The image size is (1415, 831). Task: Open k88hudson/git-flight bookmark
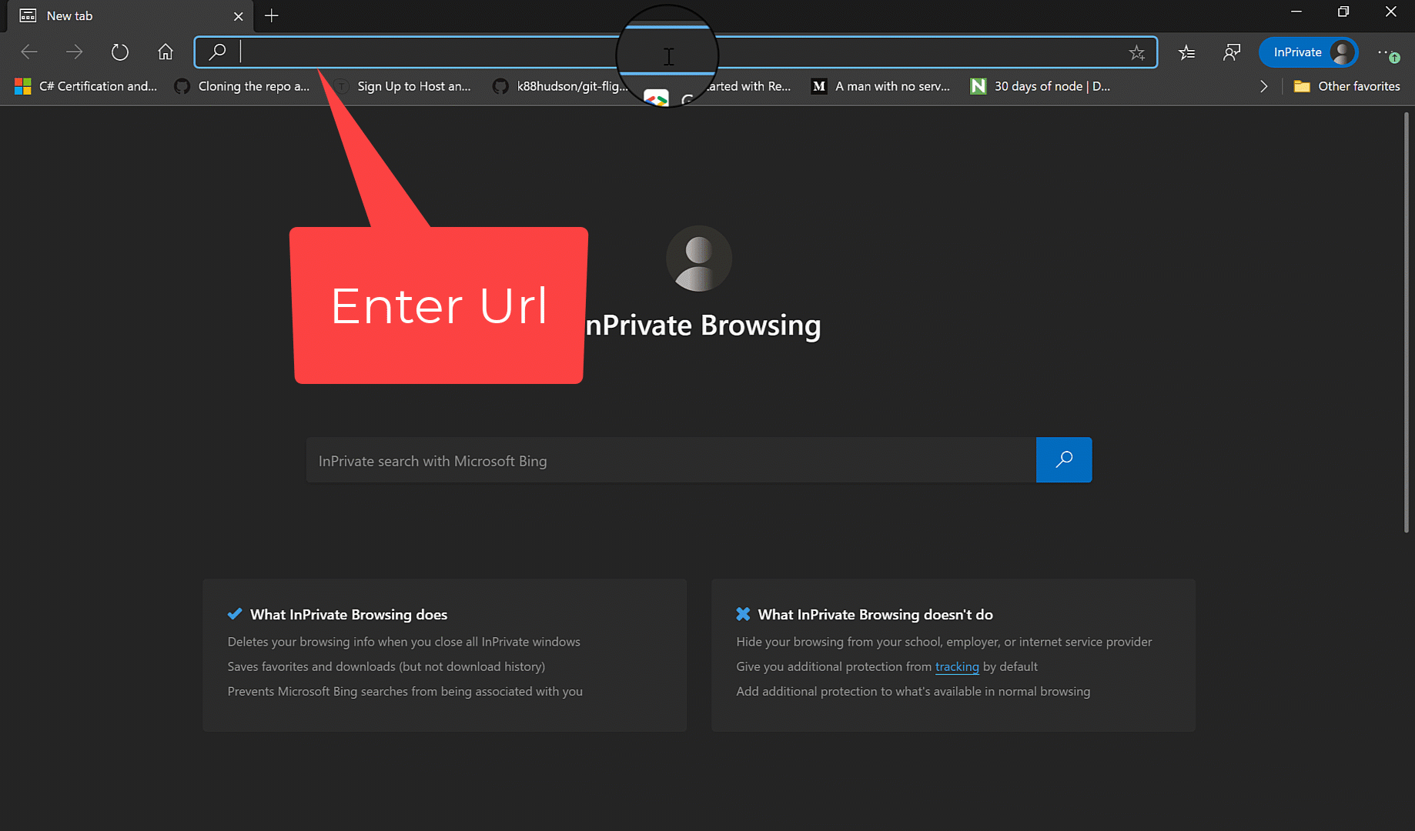(560, 86)
